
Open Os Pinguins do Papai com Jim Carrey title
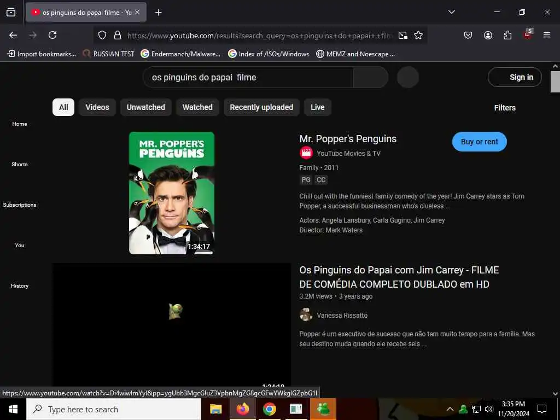399,277
